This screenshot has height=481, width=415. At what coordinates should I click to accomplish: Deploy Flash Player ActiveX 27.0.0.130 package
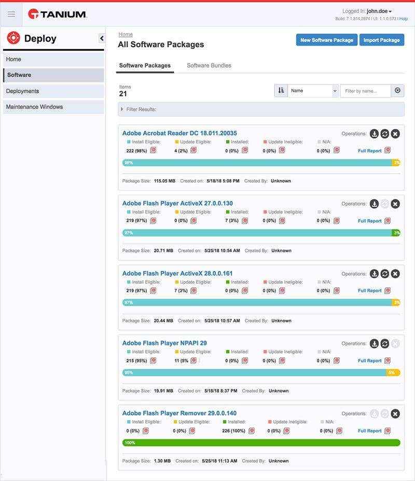pos(374,204)
